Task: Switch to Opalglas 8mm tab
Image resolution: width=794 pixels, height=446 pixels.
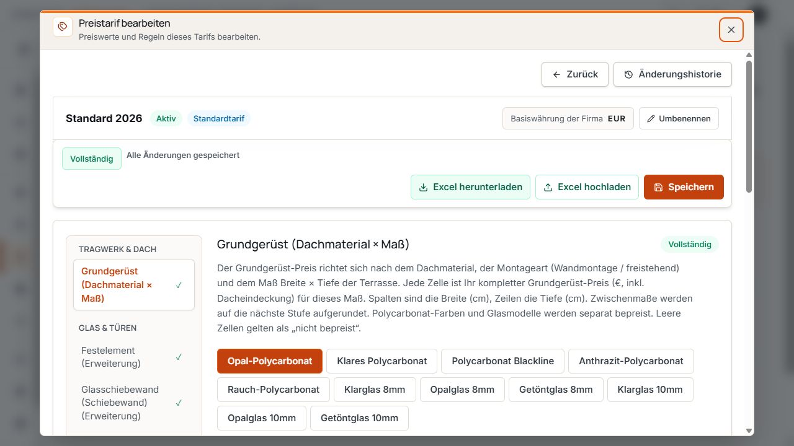Action: click(x=463, y=390)
